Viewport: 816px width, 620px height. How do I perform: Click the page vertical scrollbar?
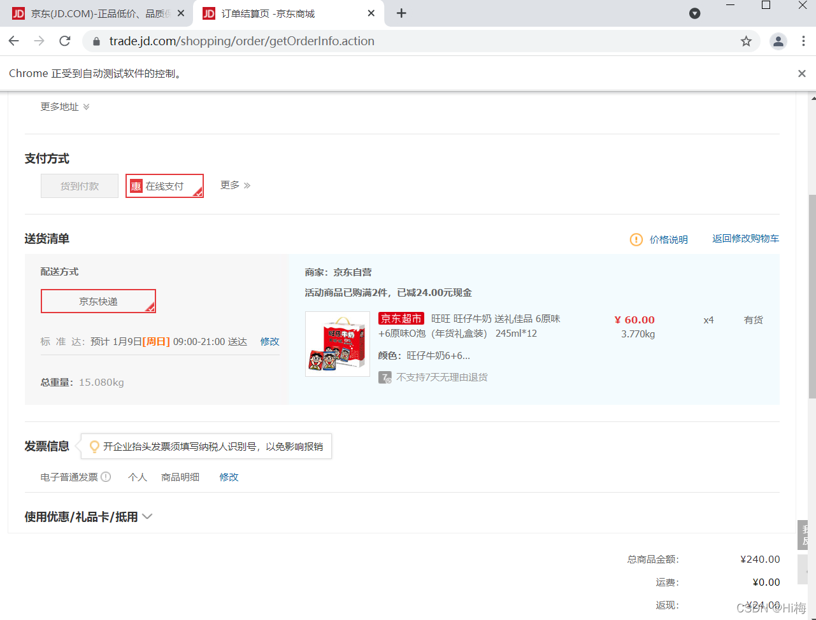point(812,297)
